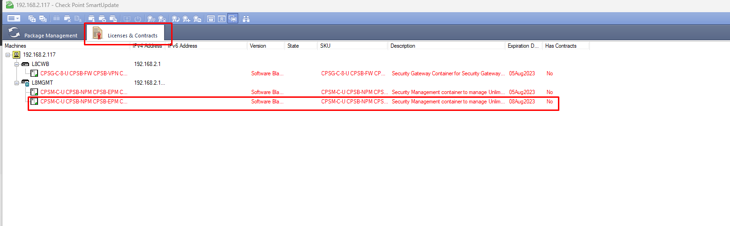This screenshot has height=226, width=730.
Task: Click the Machines column header
Action: tap(67, 46)
